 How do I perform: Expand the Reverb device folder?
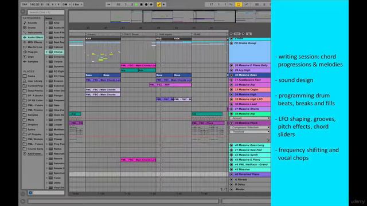[x=47, y=159]
